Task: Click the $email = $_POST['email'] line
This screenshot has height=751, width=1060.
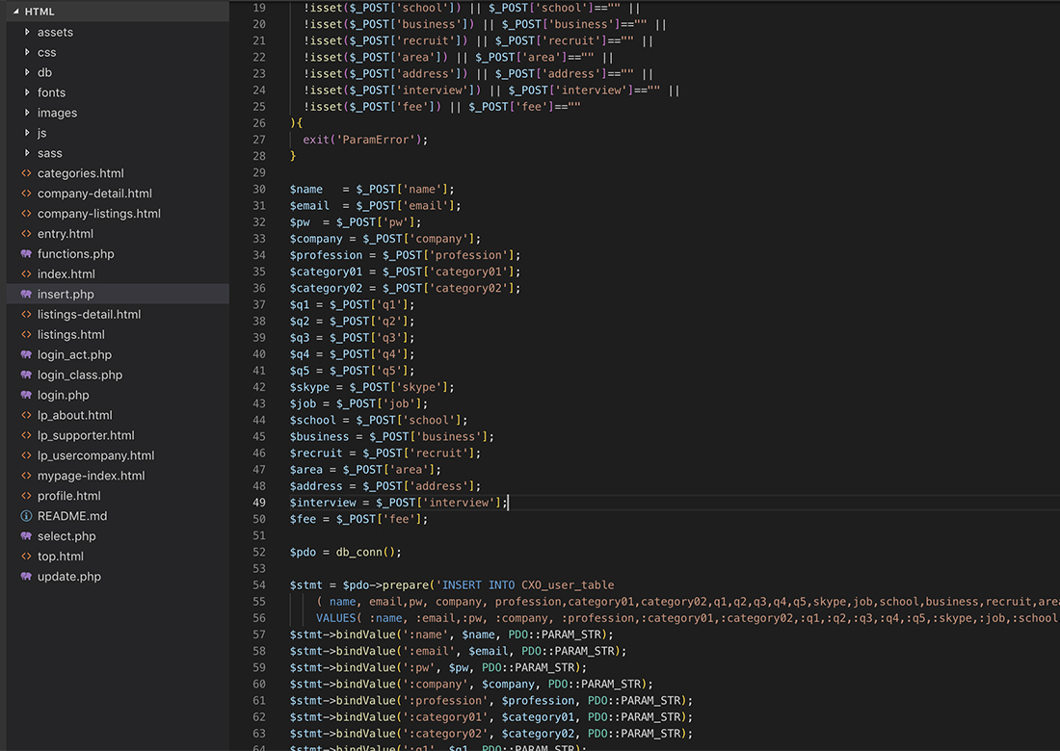Action: (375, 206)
